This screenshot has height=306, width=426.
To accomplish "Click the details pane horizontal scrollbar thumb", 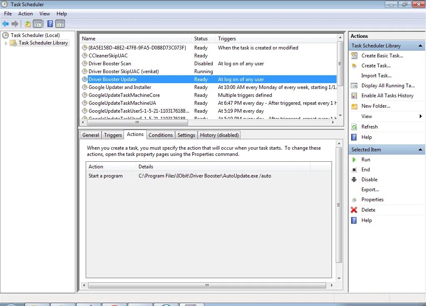I will tap(207, 285).
